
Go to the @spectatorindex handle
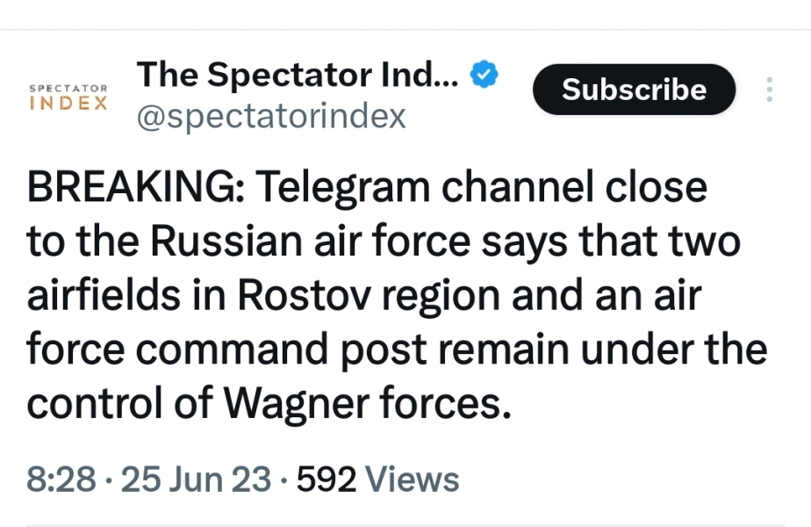[x=271, y=116]
